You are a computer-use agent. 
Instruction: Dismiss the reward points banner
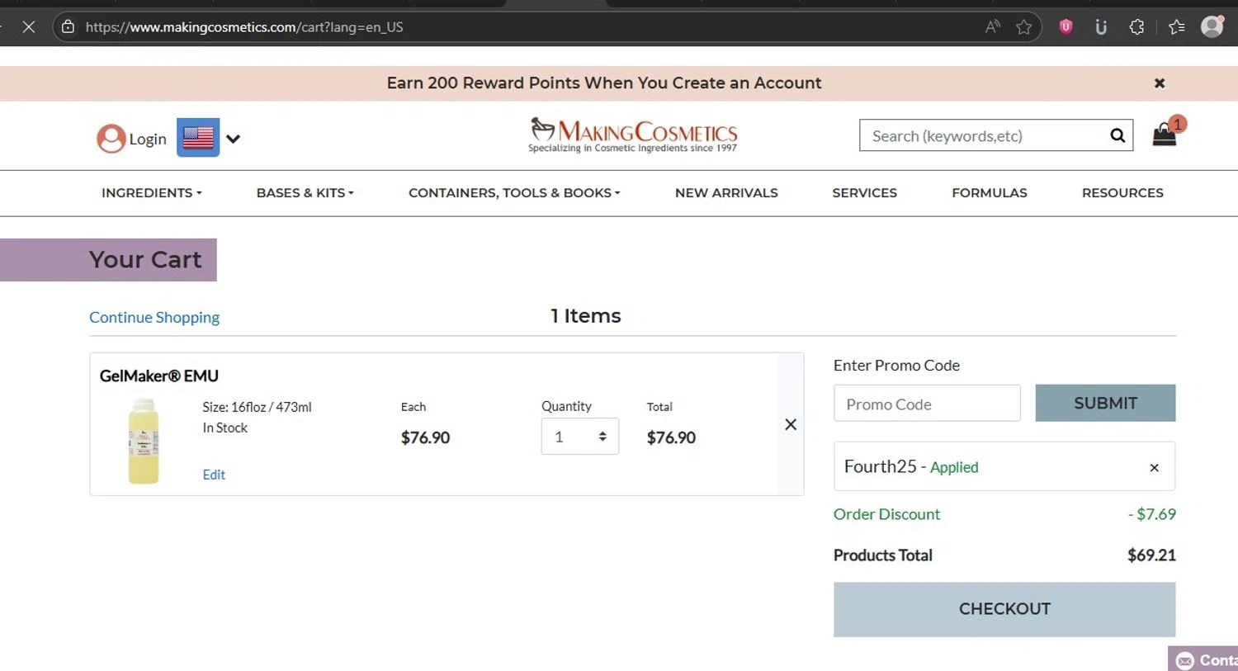(1160, 83)
